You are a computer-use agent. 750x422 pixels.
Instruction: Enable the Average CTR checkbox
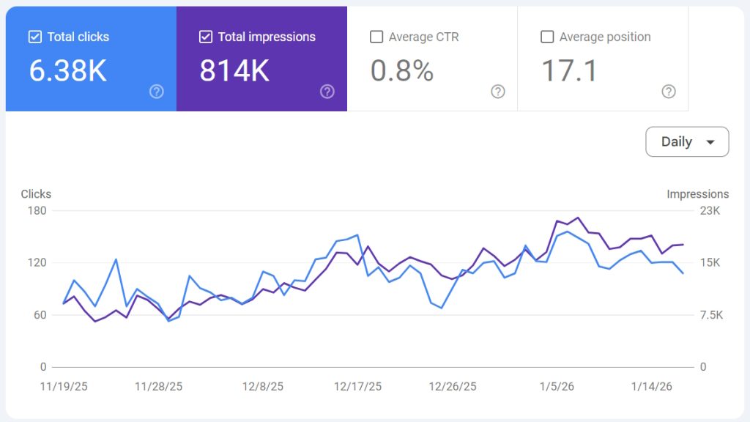376,37
